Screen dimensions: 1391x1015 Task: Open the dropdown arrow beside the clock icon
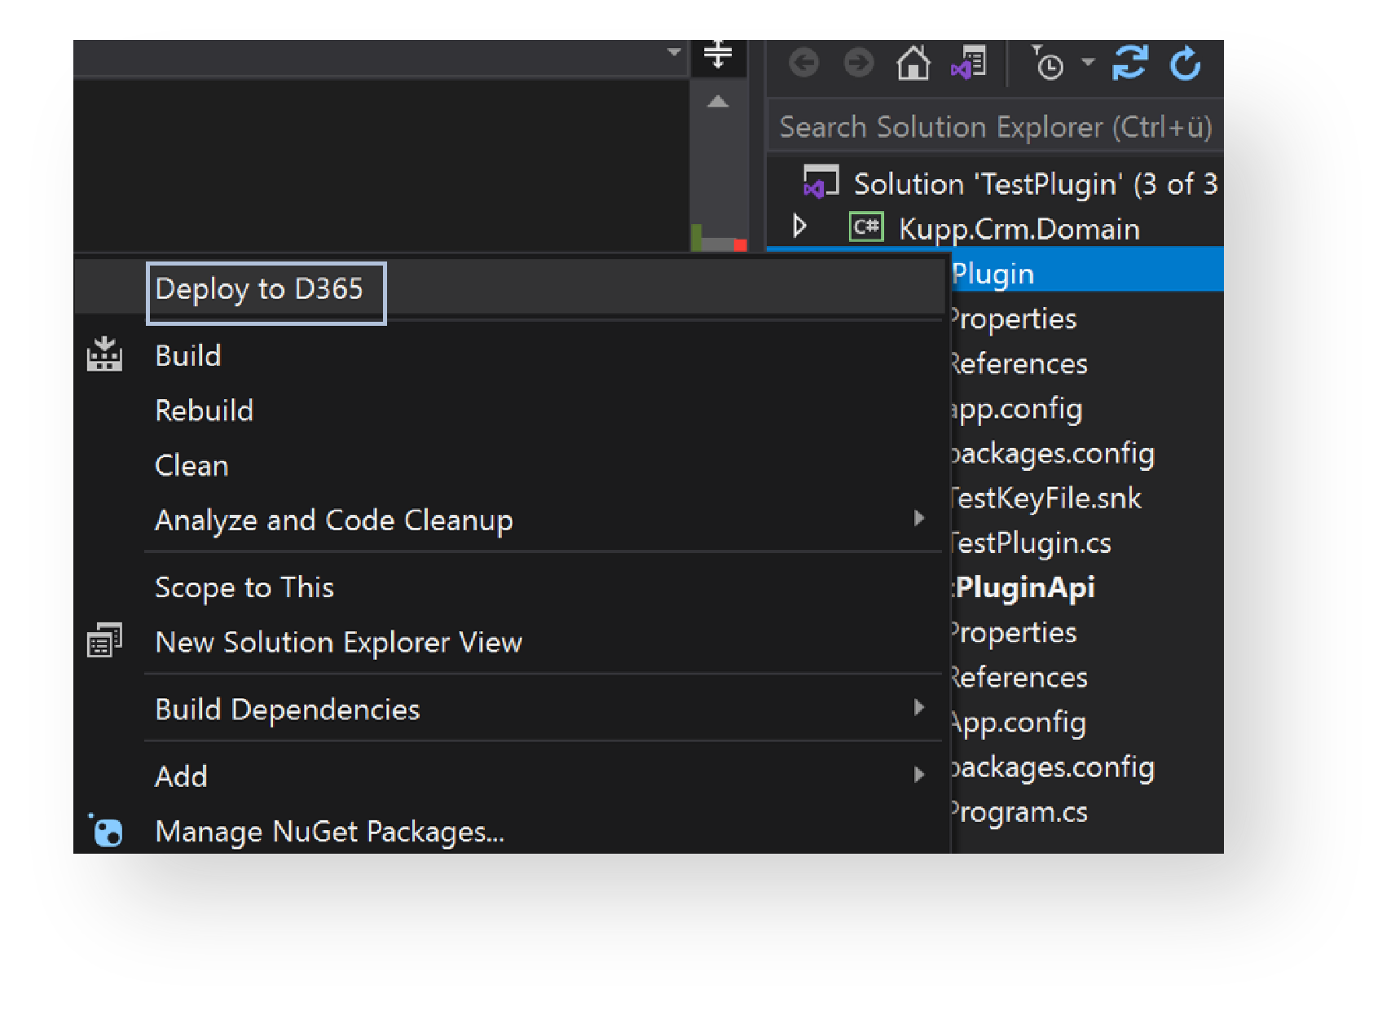click(1088, 61)
